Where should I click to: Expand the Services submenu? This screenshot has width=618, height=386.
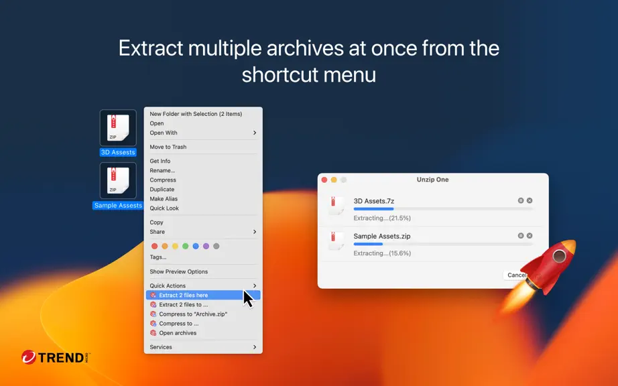[x=203, y=347]
